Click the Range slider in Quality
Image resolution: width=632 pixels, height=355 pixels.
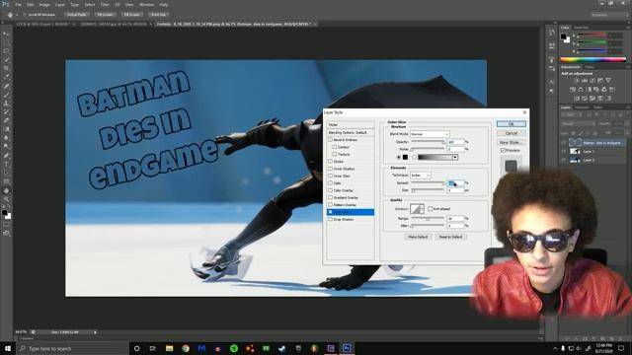click(x=428, y=219)
